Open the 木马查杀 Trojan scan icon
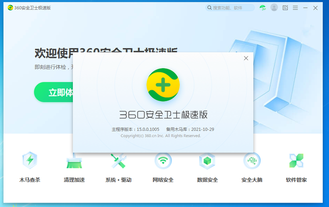This screenshot has width=329, height=207. [x=29, y=160]
